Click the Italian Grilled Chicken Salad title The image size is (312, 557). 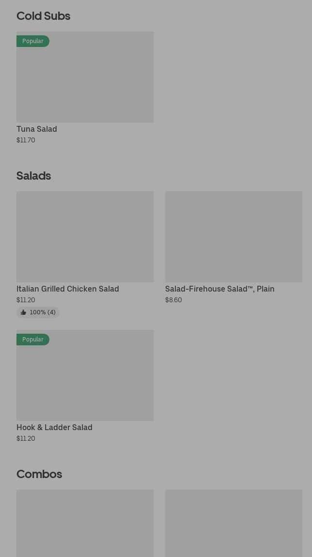point(68,289)
